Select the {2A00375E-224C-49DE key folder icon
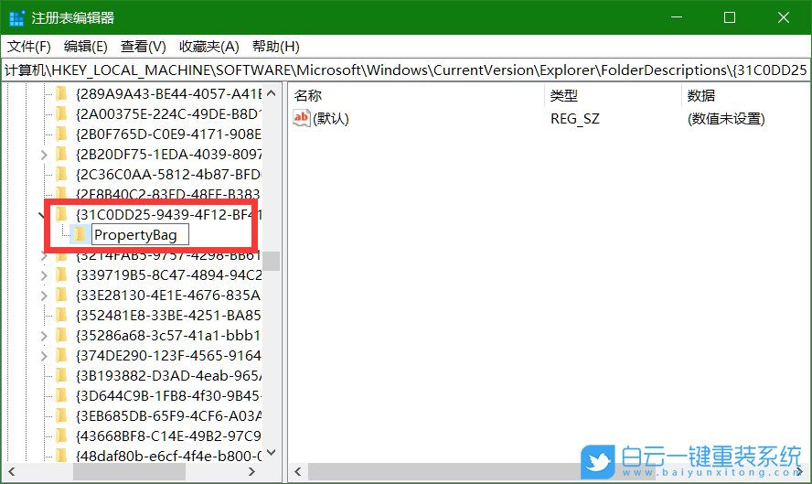812x484 pixels. [61, 113]
